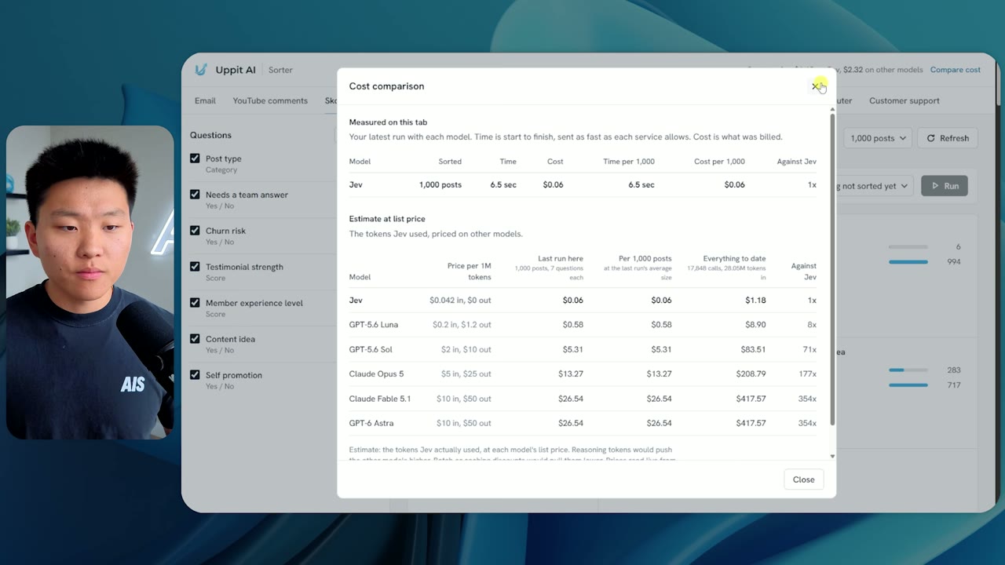
Task: Click the '$0.042 in, $0 out' price
Action: point(460,301)
